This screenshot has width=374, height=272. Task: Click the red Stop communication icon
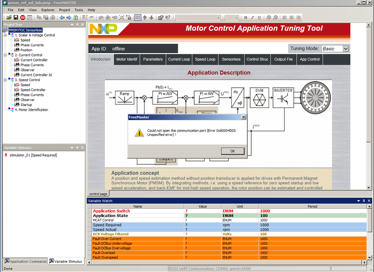[23, 18]
